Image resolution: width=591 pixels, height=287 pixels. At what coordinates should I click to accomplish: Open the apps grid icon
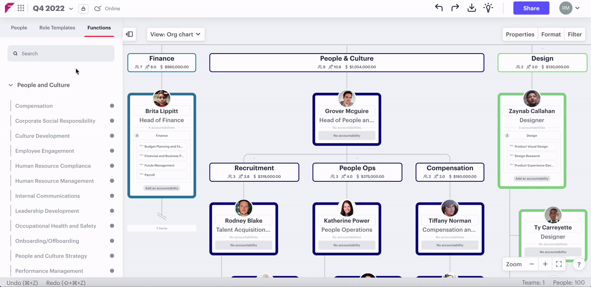click(x=21, y=8)
